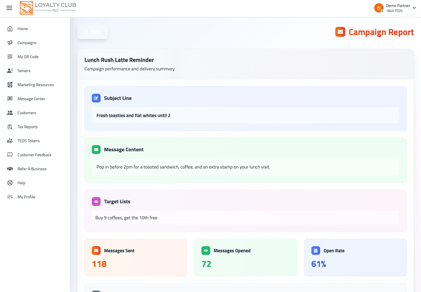Click the Marketing Resources icon
Image resolution: width=421 pixels, height=292 pixels.
(10, 85)
